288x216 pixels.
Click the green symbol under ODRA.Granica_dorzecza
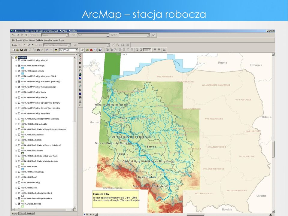pyautogui.click(x=23, y=206)
